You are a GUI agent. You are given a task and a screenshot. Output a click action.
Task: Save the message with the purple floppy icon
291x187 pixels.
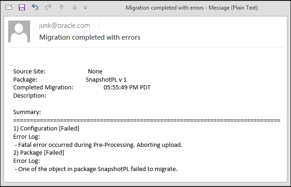[21, 8]
